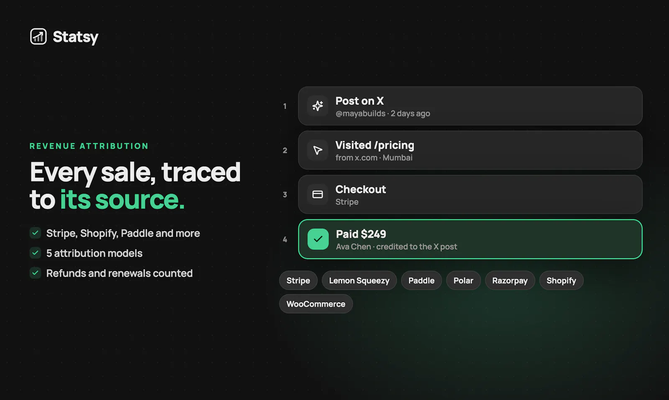Click the REVENUE ATTRIBUTION label

89,146
